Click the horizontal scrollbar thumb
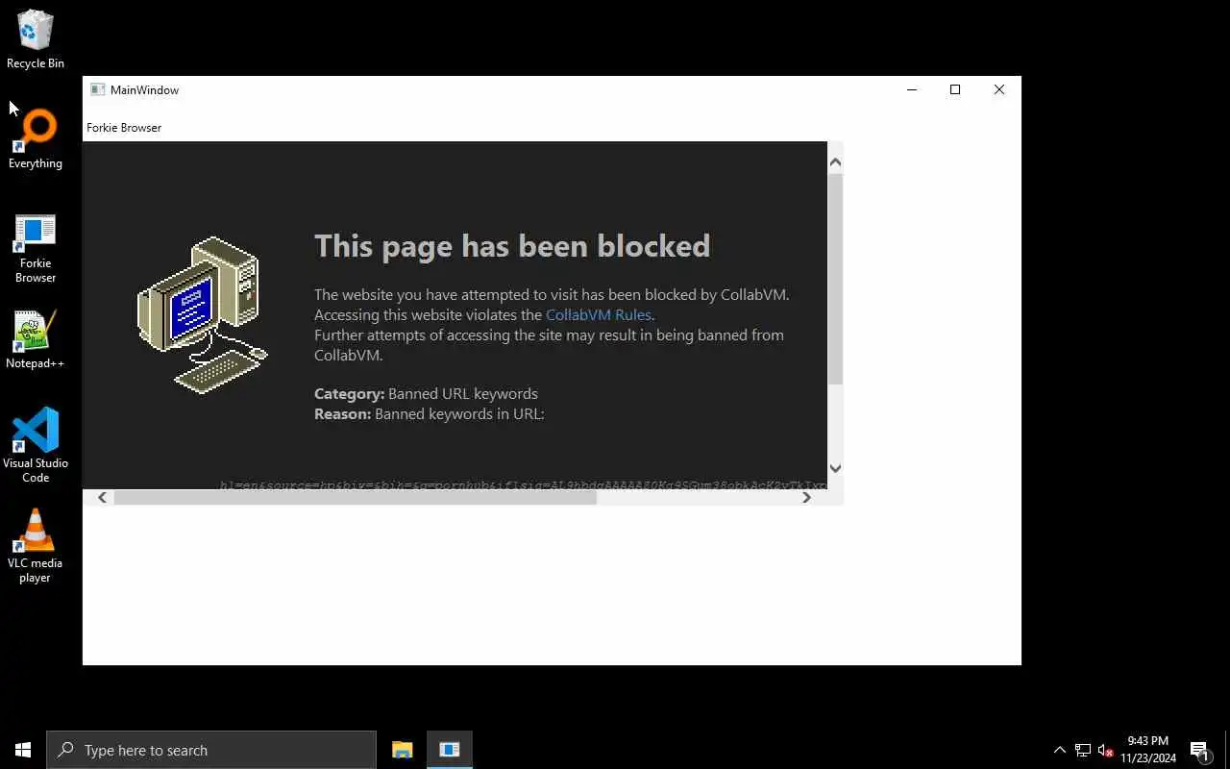 coord(356,497)
